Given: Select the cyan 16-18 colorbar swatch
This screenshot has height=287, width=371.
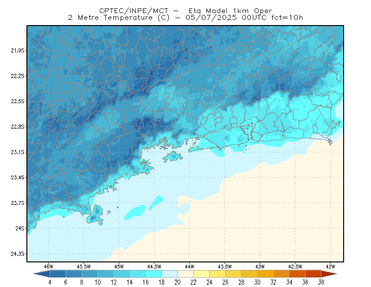Looking at the screenshot, I should (x=154, y=274).
